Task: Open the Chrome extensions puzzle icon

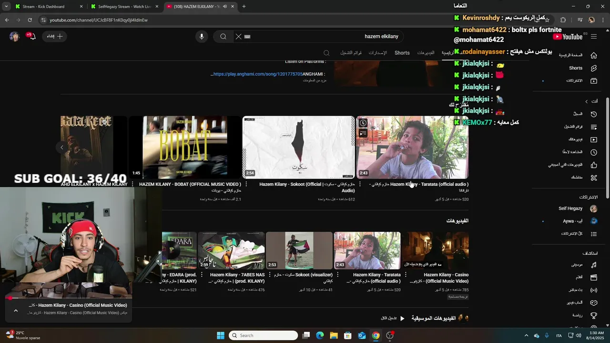Action: 563,20
